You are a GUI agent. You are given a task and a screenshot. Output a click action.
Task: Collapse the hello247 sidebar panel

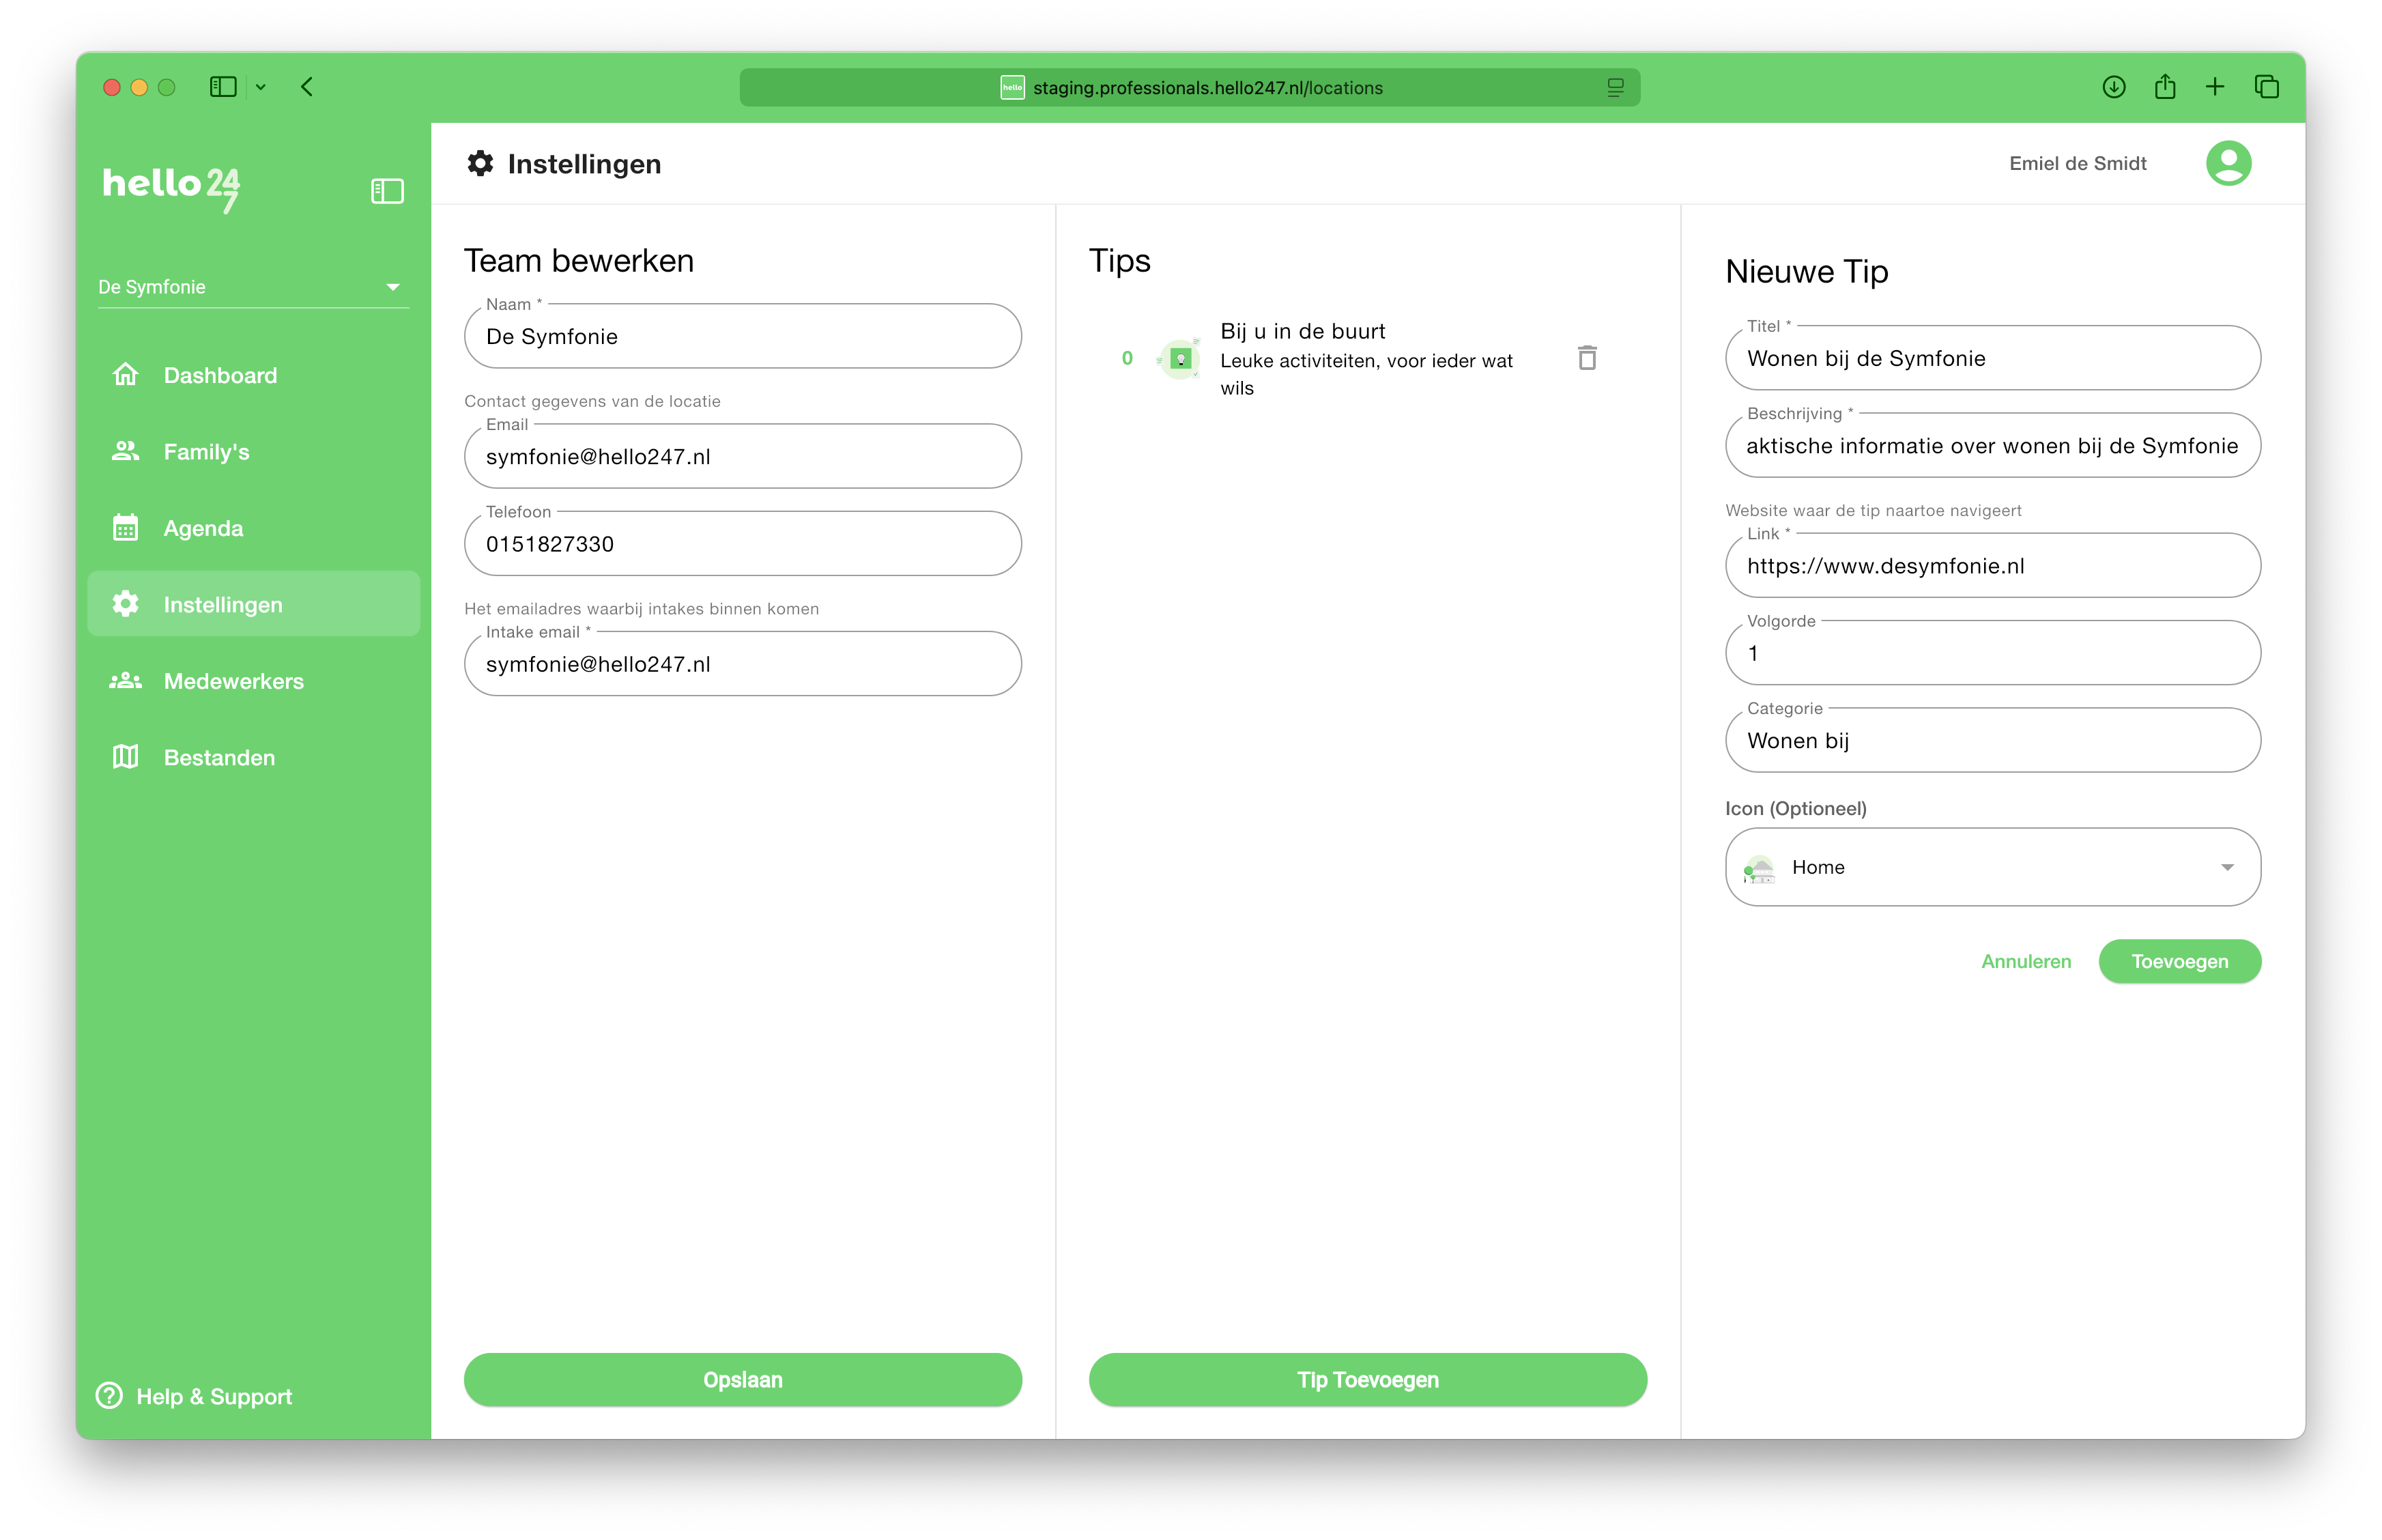click(x=387, y=191)
